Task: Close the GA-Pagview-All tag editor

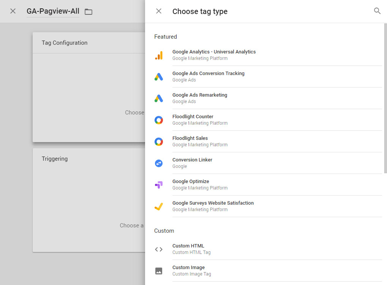Action: pos(13,11)
